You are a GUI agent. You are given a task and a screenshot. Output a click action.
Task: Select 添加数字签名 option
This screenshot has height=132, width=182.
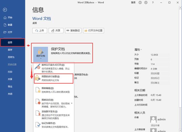(54, 115)
